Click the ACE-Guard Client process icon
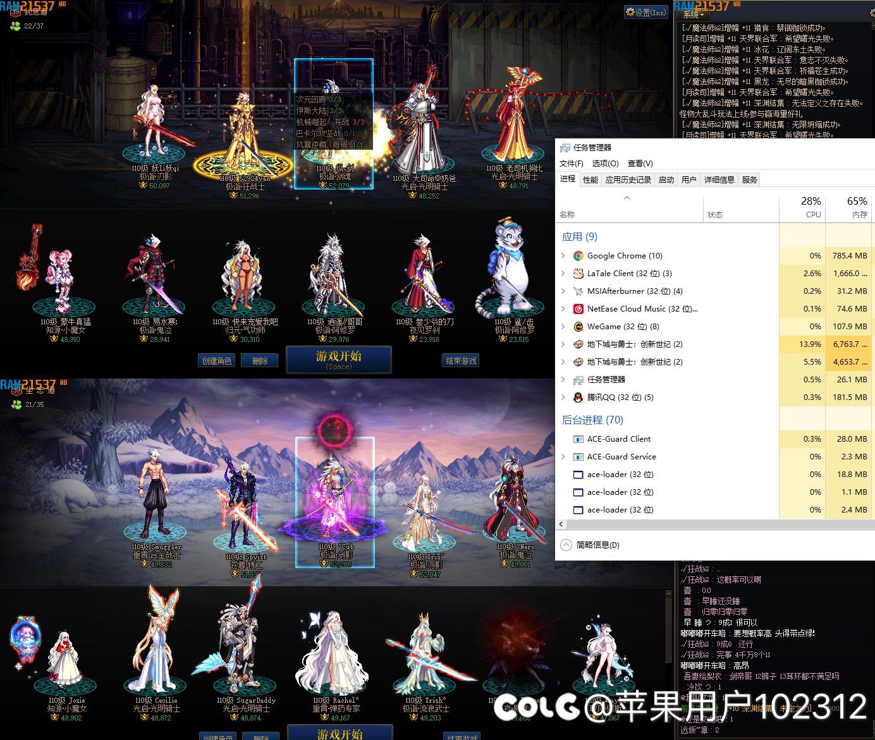The image size is (875, 740). click(x=578, y=439)
